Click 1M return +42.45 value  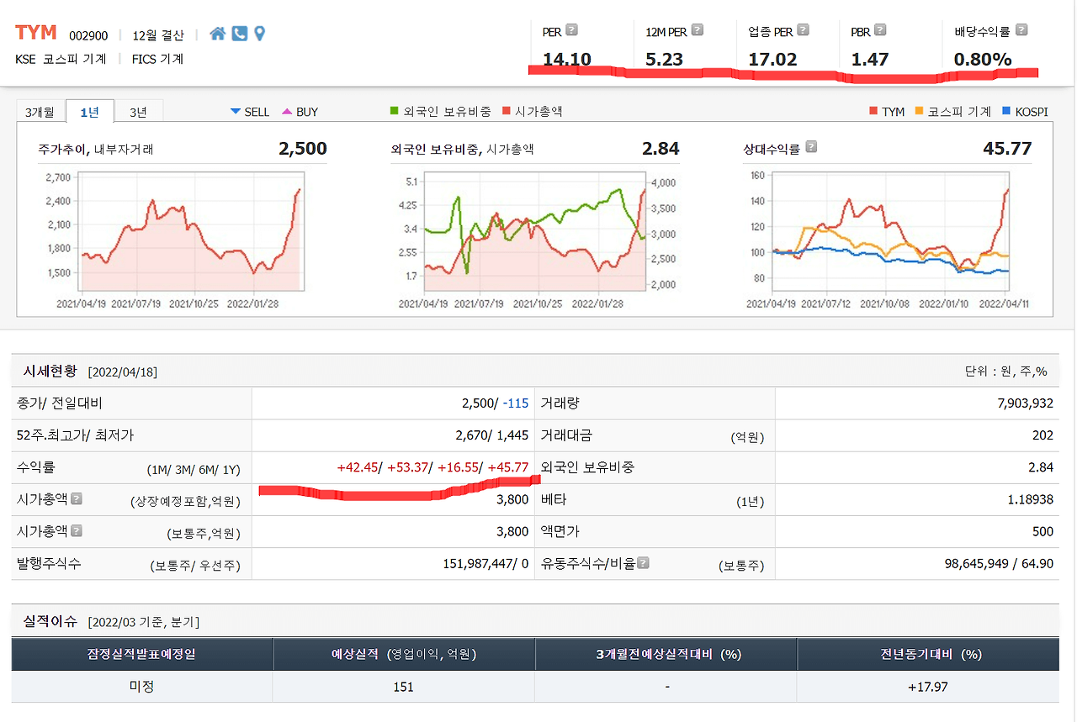pos(357,467)
